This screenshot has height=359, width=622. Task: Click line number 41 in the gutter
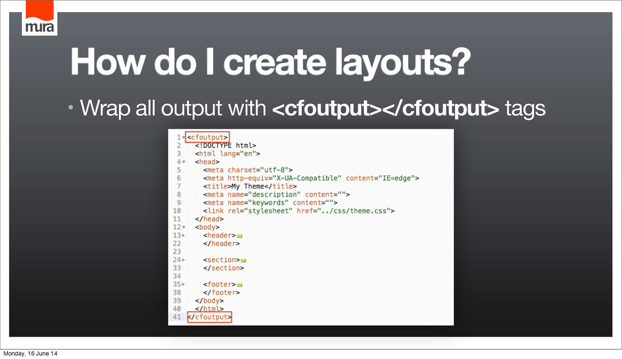pos(177,317)
